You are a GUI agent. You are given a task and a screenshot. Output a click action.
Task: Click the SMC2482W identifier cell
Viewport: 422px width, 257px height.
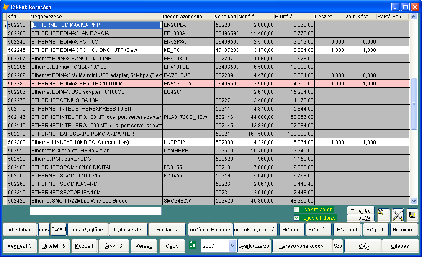188,201
